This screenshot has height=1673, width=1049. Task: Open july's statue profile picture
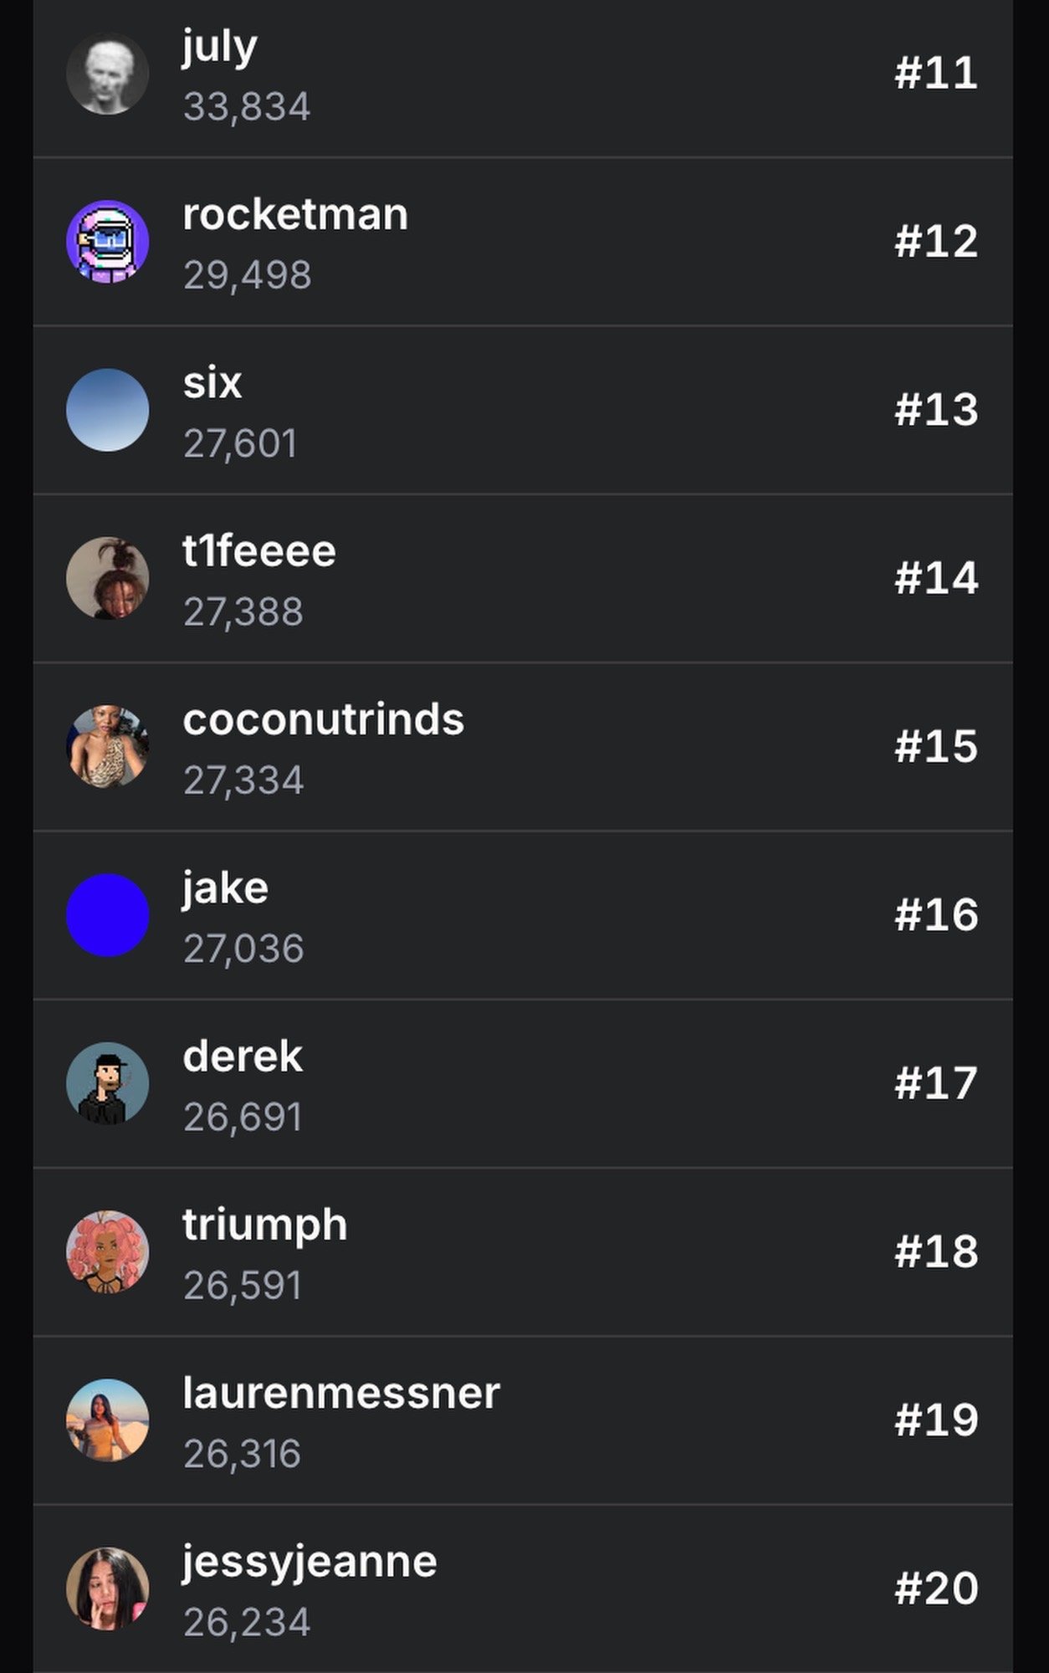[107, 74]
